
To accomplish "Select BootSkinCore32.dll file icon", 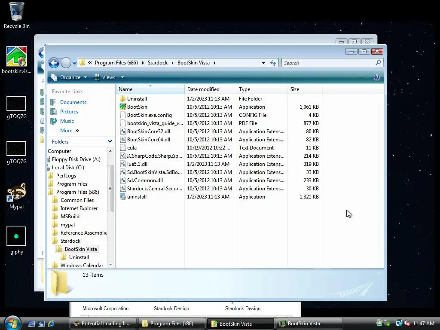I will pos(122,131).
